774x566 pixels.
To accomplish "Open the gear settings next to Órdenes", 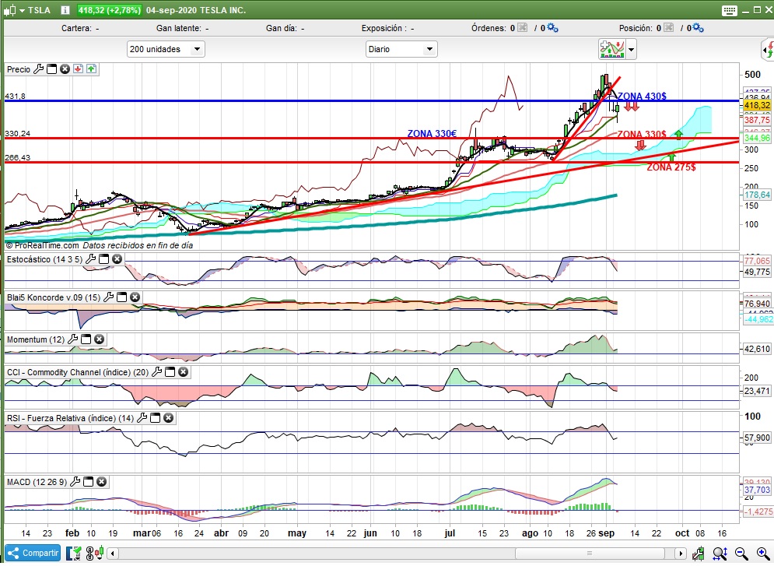I will click(x=552, y=28).
